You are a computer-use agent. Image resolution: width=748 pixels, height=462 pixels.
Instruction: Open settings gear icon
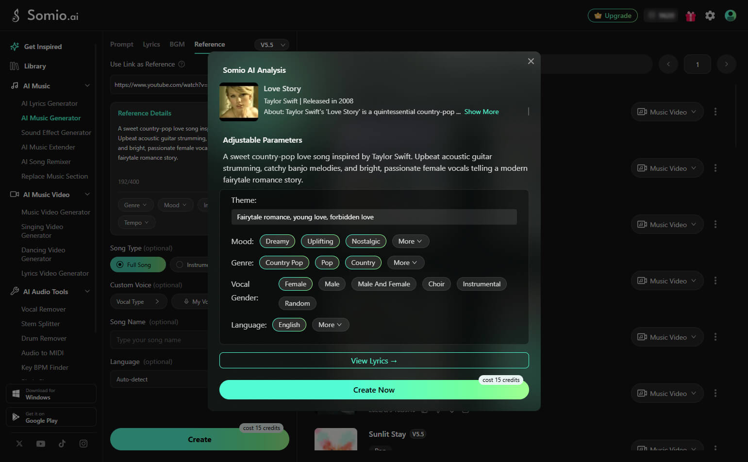coord(710,16)
